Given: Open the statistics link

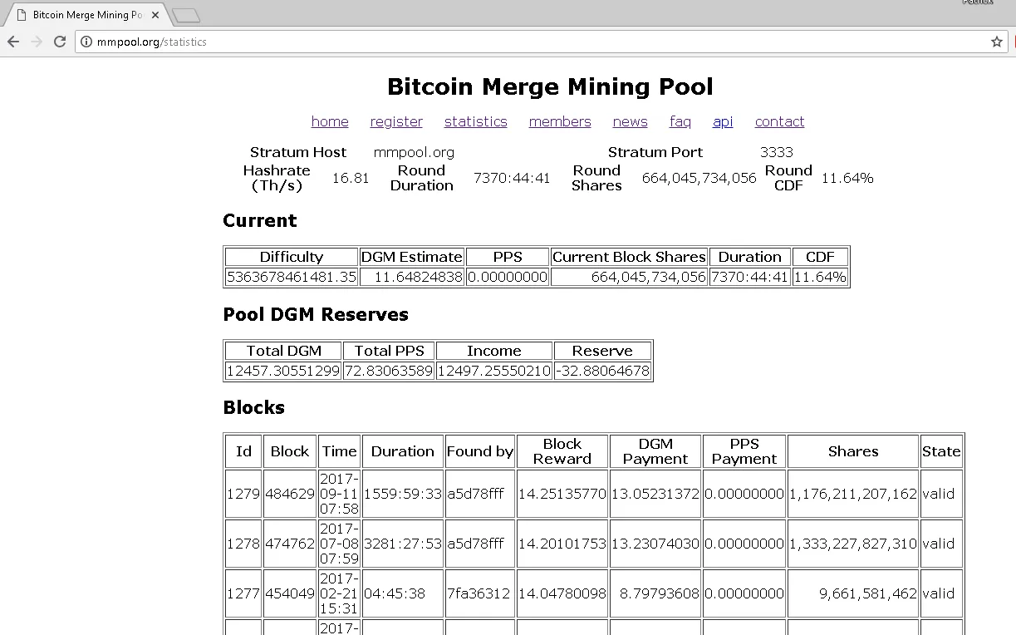Looking at the screenshot, I should pos(476,121).
